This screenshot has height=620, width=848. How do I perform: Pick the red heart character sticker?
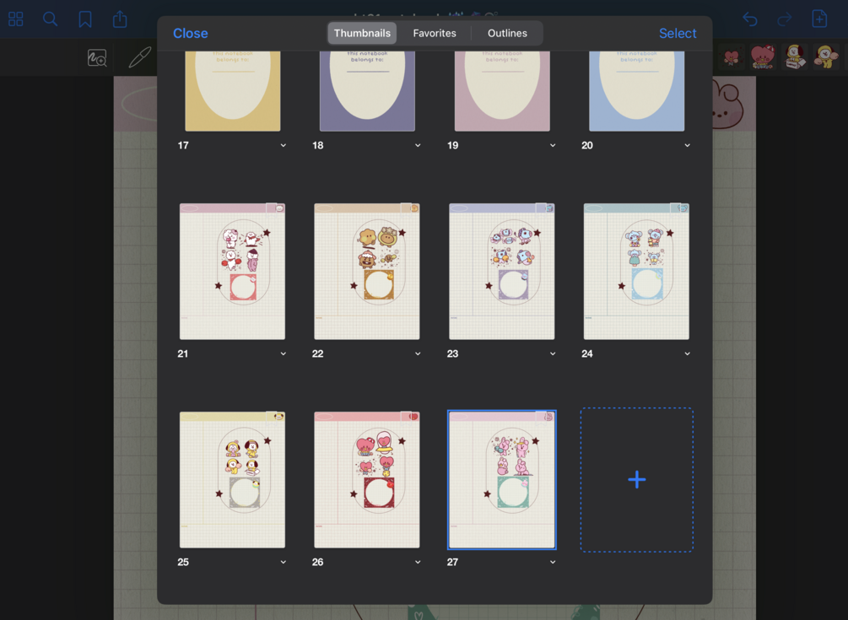tap(763, 57)
